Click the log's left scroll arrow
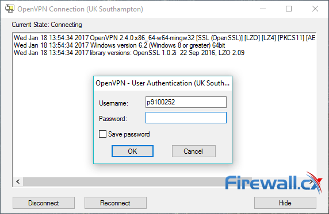Screen dimensions: 329x214 18,181
